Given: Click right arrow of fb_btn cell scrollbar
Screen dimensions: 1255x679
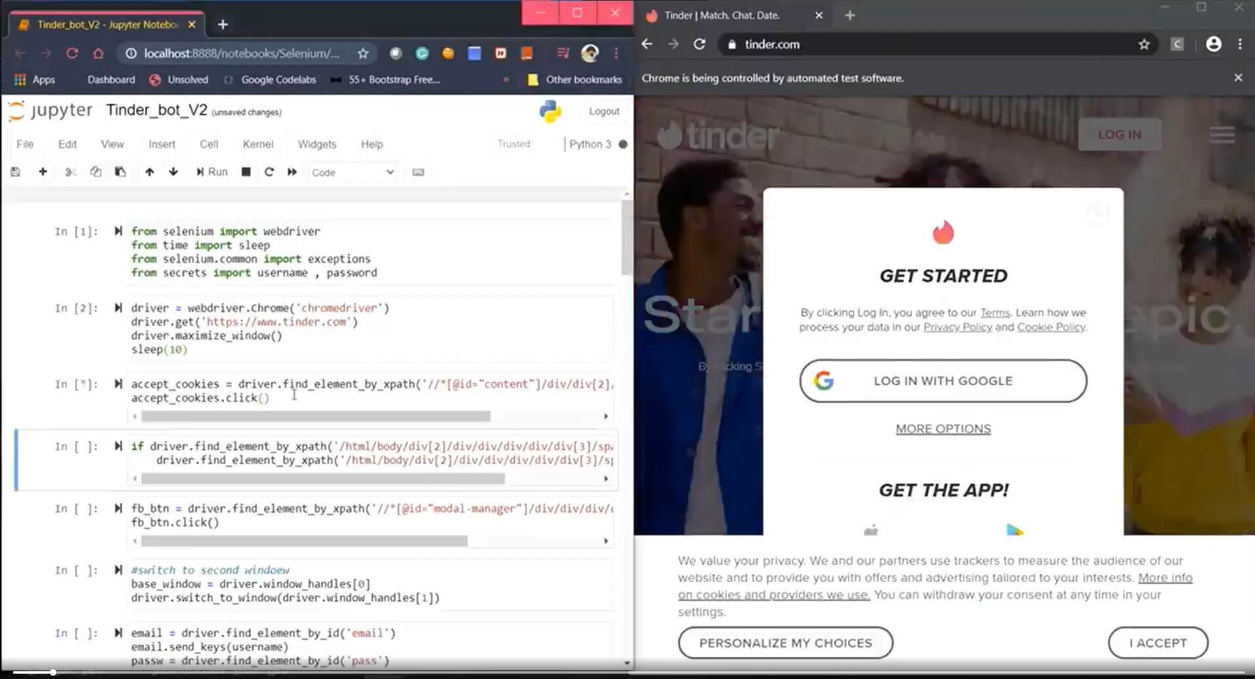Looking at the screenshot, I should click(x=606, y=541).
